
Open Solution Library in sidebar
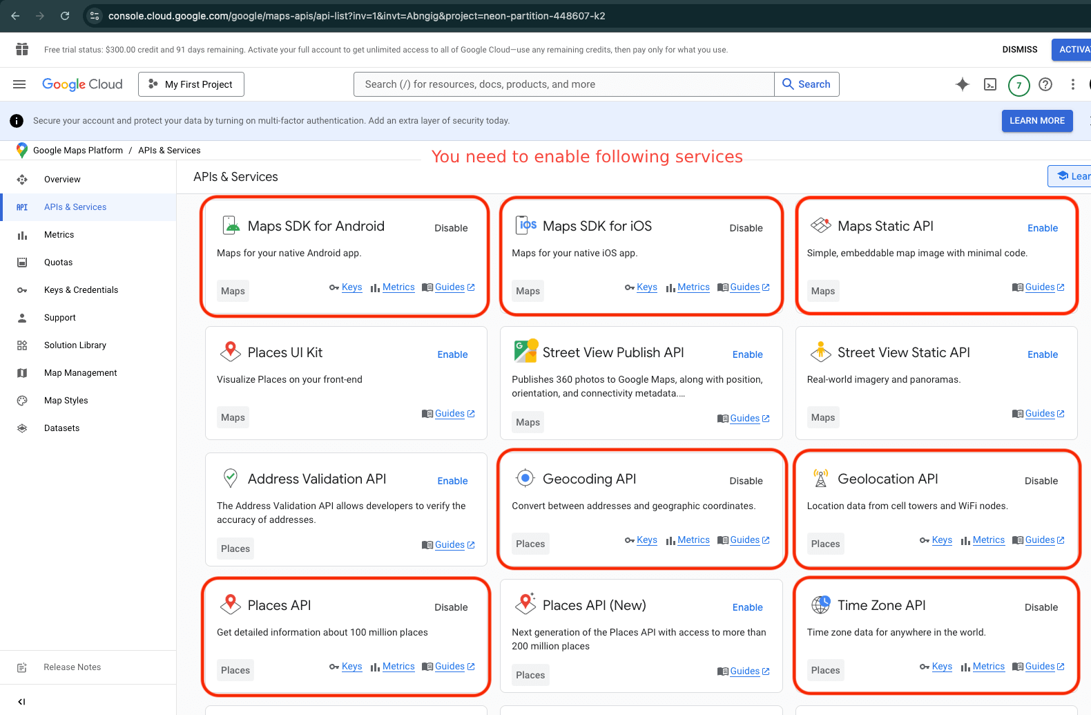(88, 345)
